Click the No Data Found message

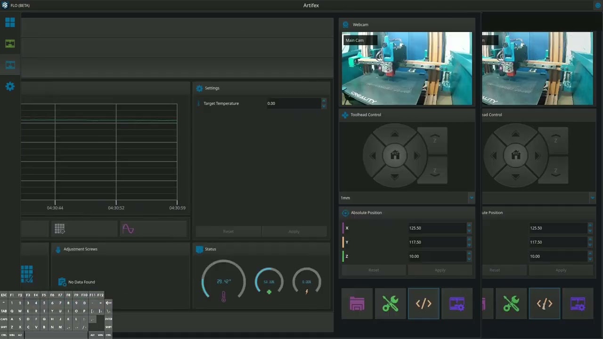coord(81,282)
